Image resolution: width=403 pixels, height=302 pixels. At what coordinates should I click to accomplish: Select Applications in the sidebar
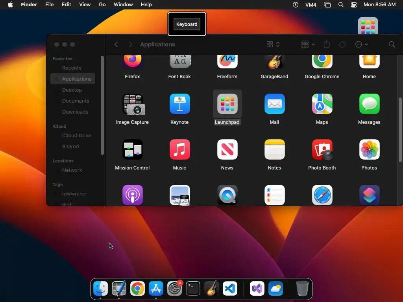[x=73, y=79]
